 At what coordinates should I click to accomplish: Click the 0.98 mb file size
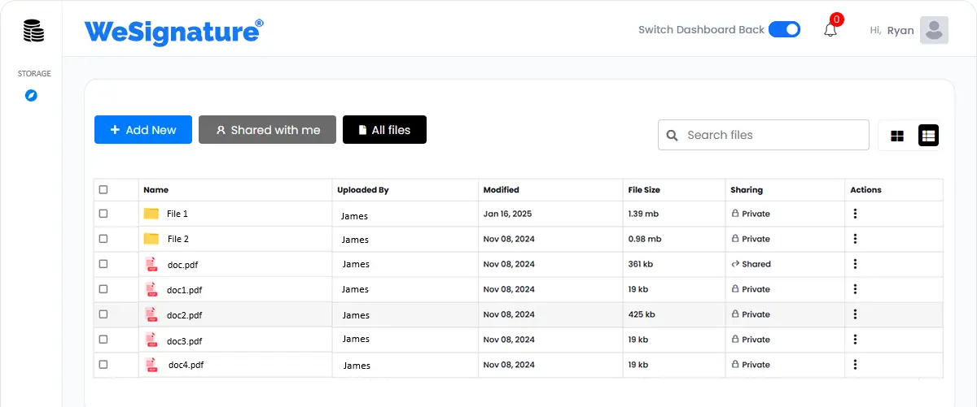click(645, 239)
